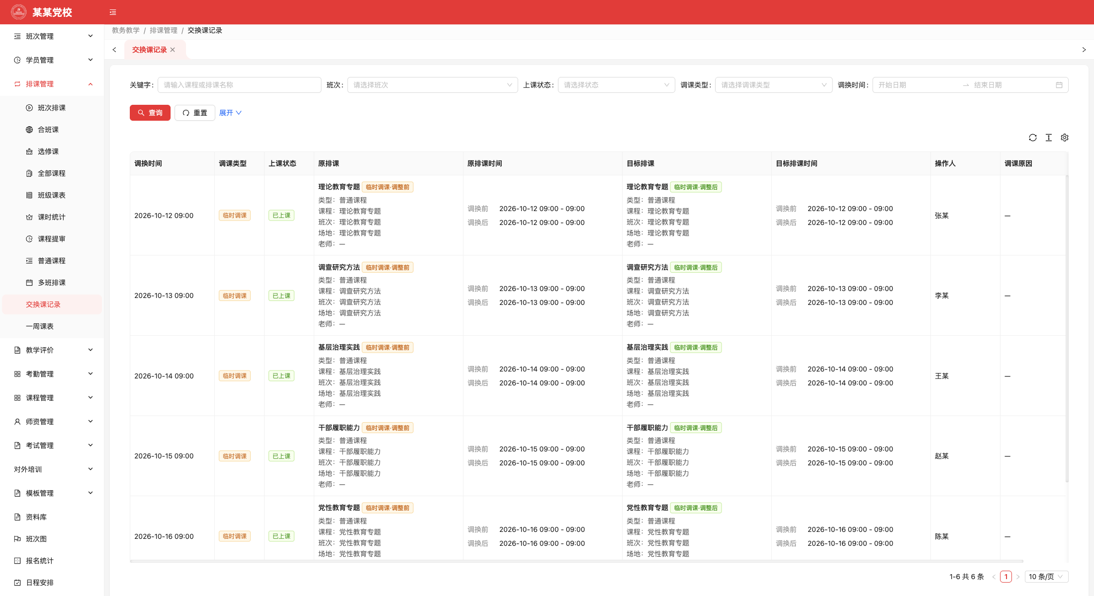
Task: Collapse the sidebar using the menu fold icon
Action: pyautogui.click(x=113, y=12)
